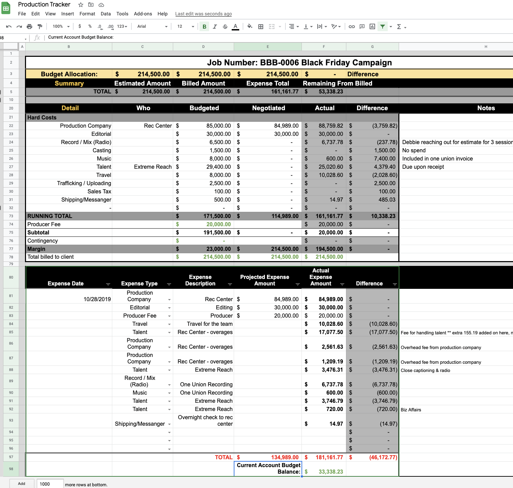513x488 pixels.
Task: Open the Data menu
Action: click(x=106, y=14)
